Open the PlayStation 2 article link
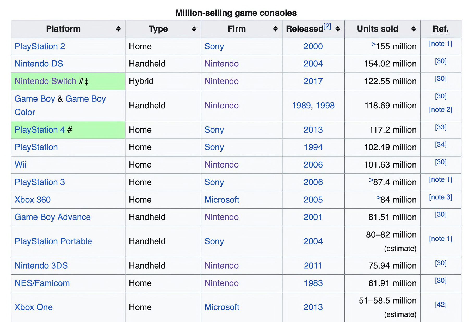Viewport: 469px width, 322px height. coord(40,46)
